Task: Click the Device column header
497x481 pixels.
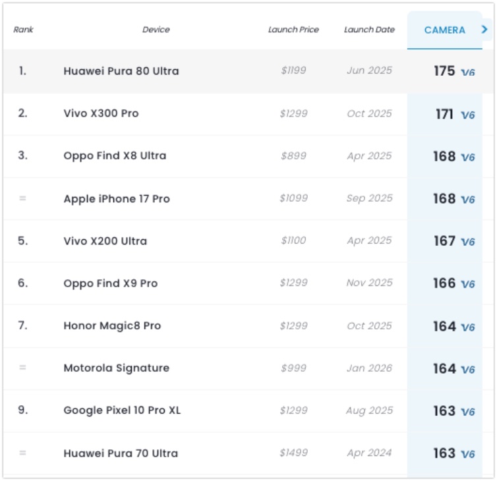Action: coord(156,30)
